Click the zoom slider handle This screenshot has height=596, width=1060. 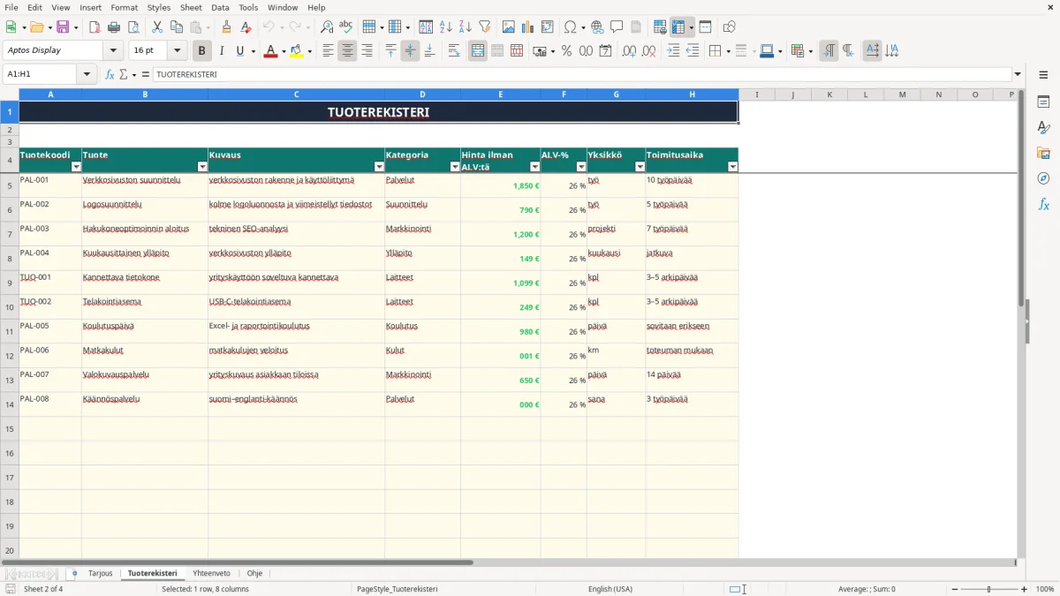tap(988, 589)
